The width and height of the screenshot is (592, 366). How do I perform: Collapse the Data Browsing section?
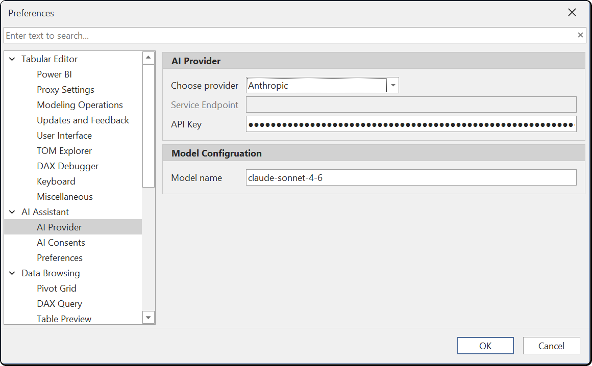(x=12, y=273)
